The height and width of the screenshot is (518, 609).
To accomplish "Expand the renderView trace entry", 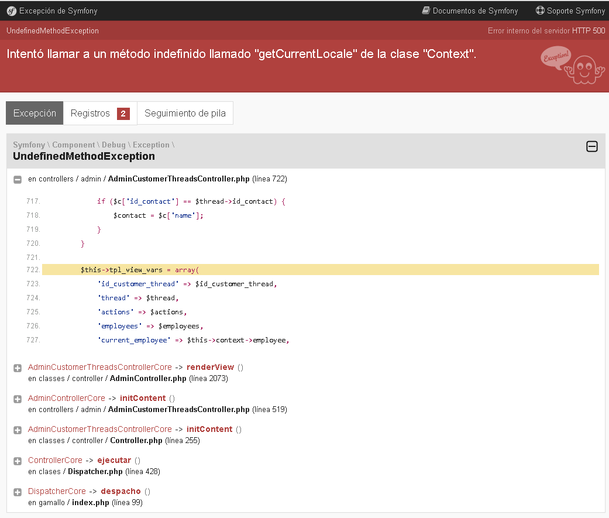I will pyautogui.click(x=18, y=368).
